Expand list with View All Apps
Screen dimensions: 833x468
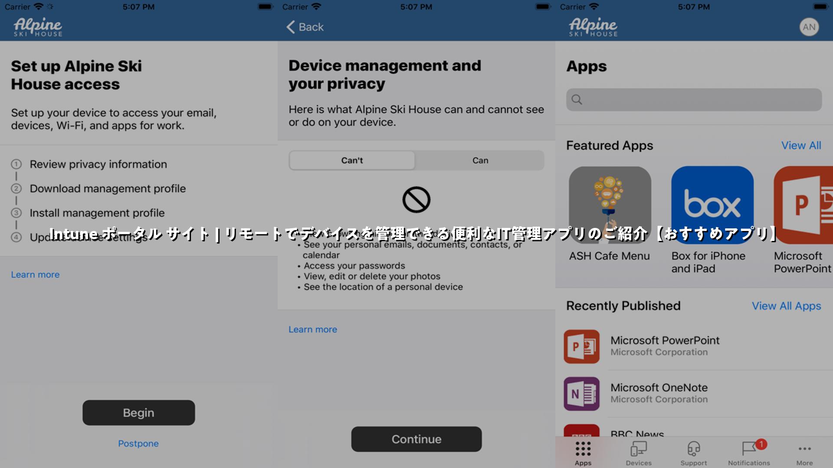(x=786, y=306)
